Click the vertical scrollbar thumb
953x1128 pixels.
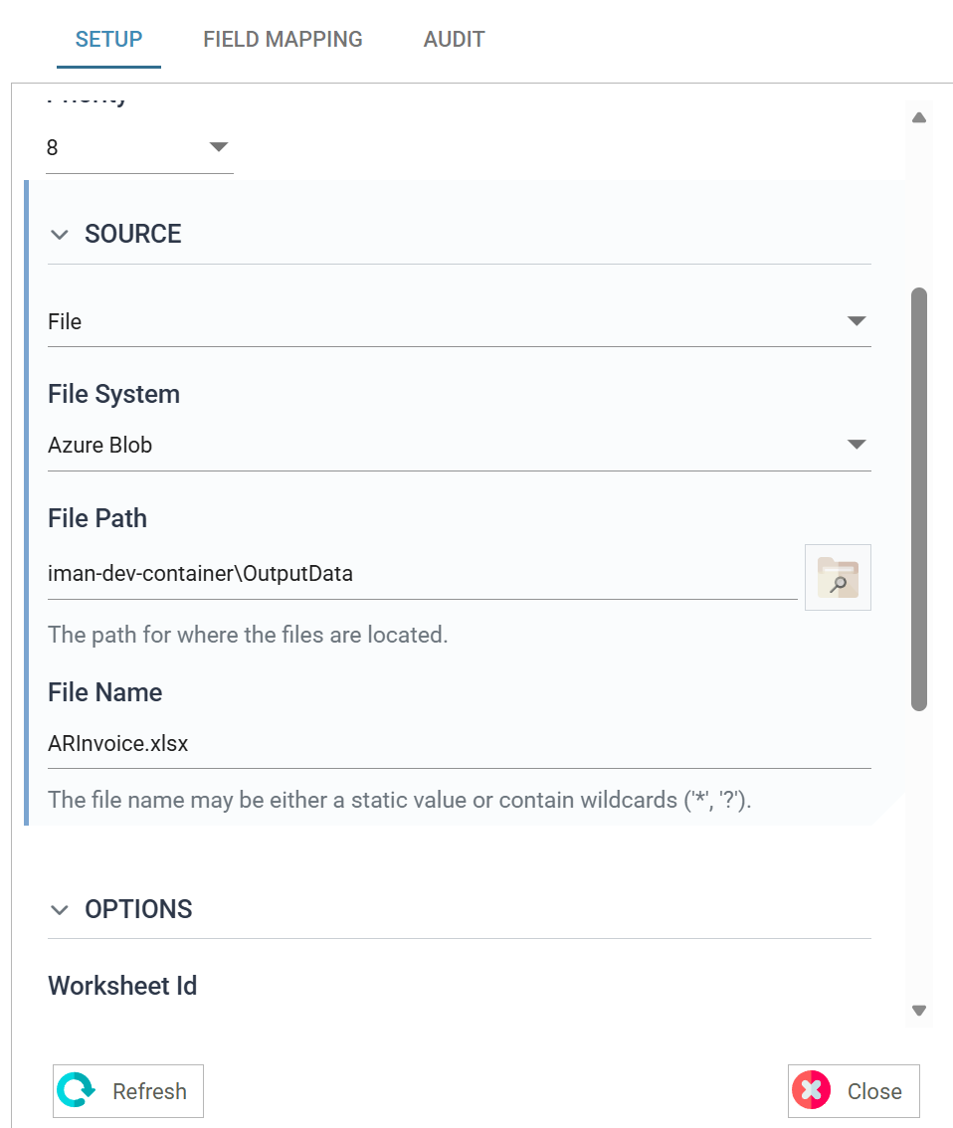click(x=919, y=499)
